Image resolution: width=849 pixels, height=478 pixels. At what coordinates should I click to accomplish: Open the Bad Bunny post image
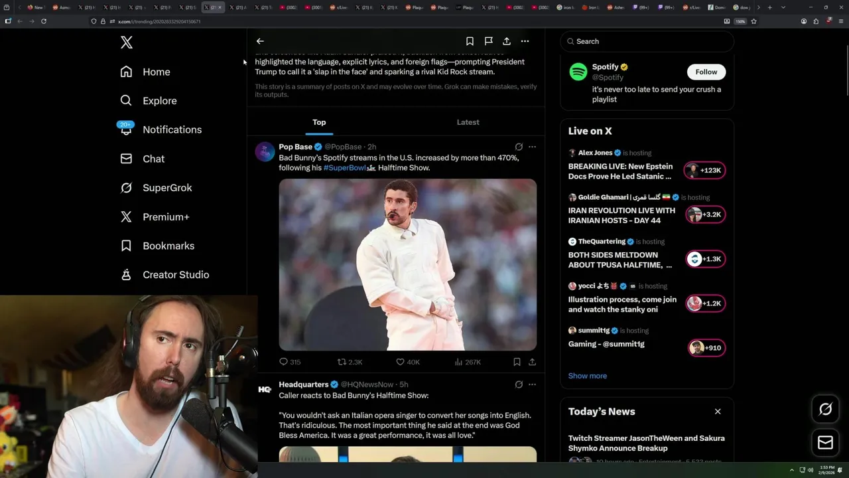407,264
